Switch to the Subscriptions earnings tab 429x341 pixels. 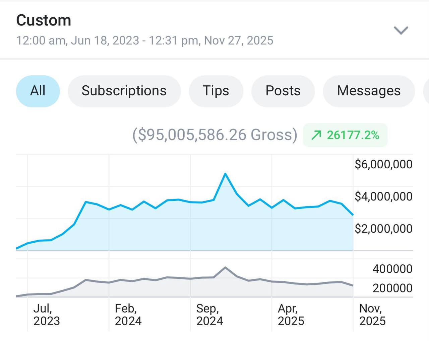(124, 91)
